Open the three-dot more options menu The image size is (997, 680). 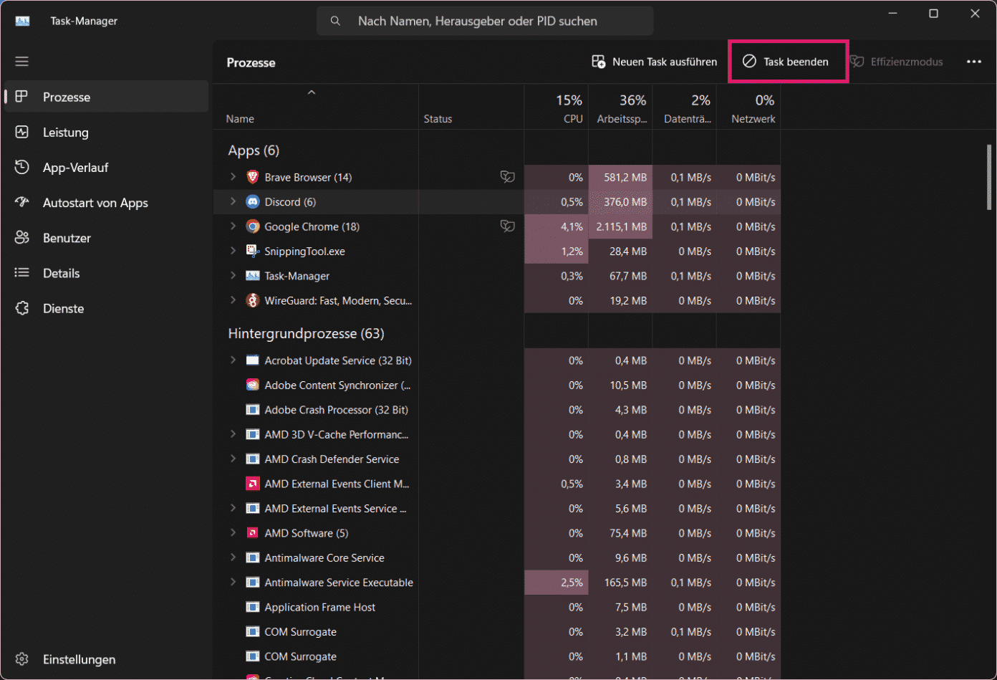[x=973, y=62]
